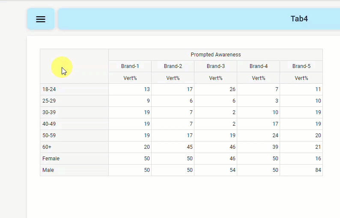Select the Brand-4 column header

pos(258,66)
